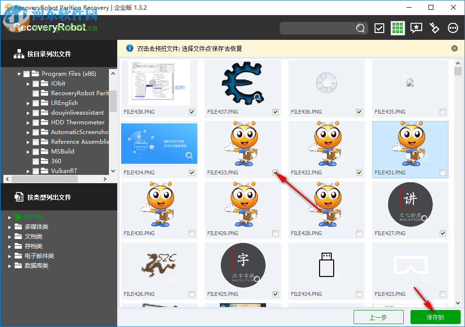Open the feedback speech-bubble icon
This screenshot has width=465, height=327.
(416, 28)
